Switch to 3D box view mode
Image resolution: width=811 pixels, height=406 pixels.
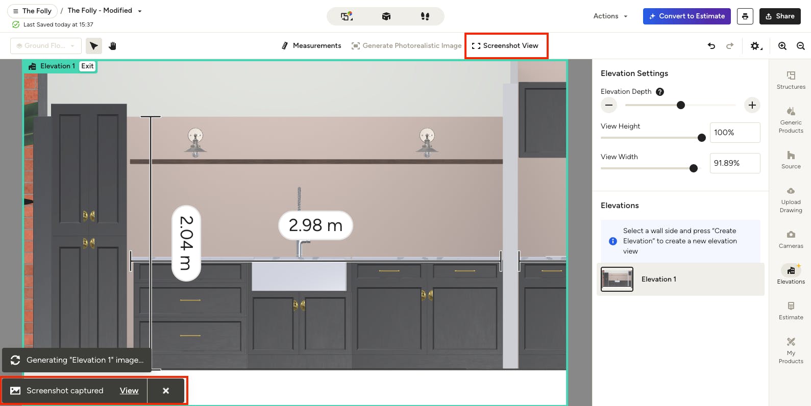point(386,16)
